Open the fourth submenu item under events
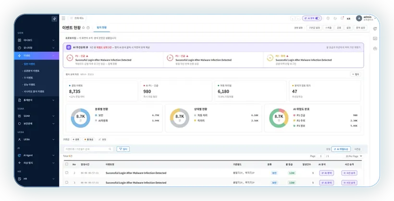 pyautogui.click(x=29, y=85)
